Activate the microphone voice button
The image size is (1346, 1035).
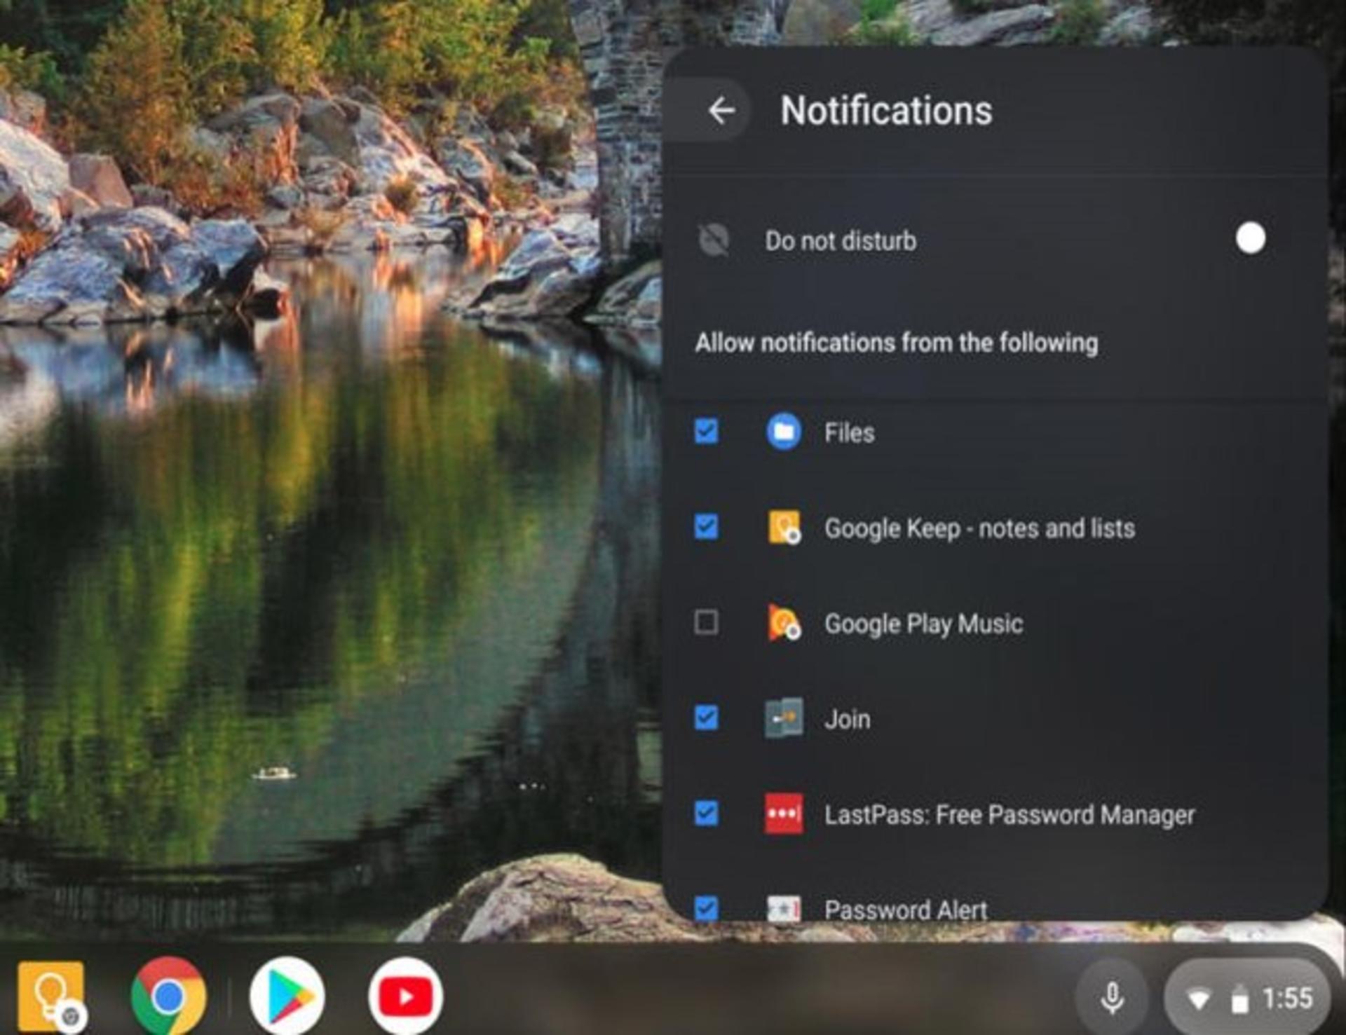point(1112,998)
